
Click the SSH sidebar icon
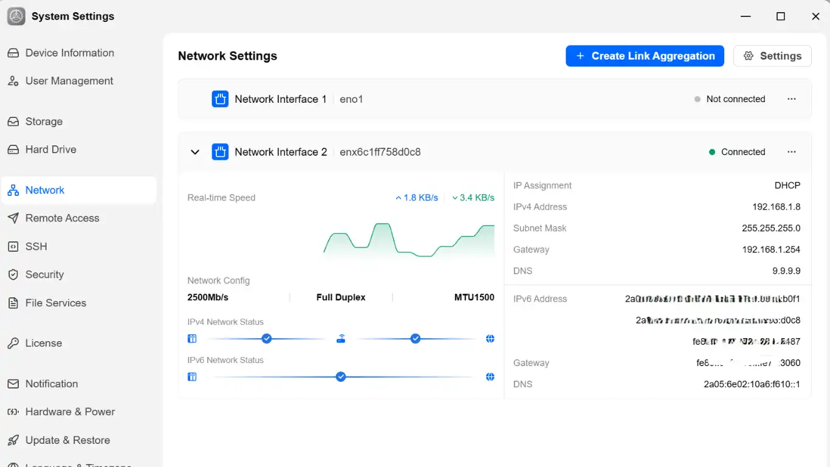point(13,247)
